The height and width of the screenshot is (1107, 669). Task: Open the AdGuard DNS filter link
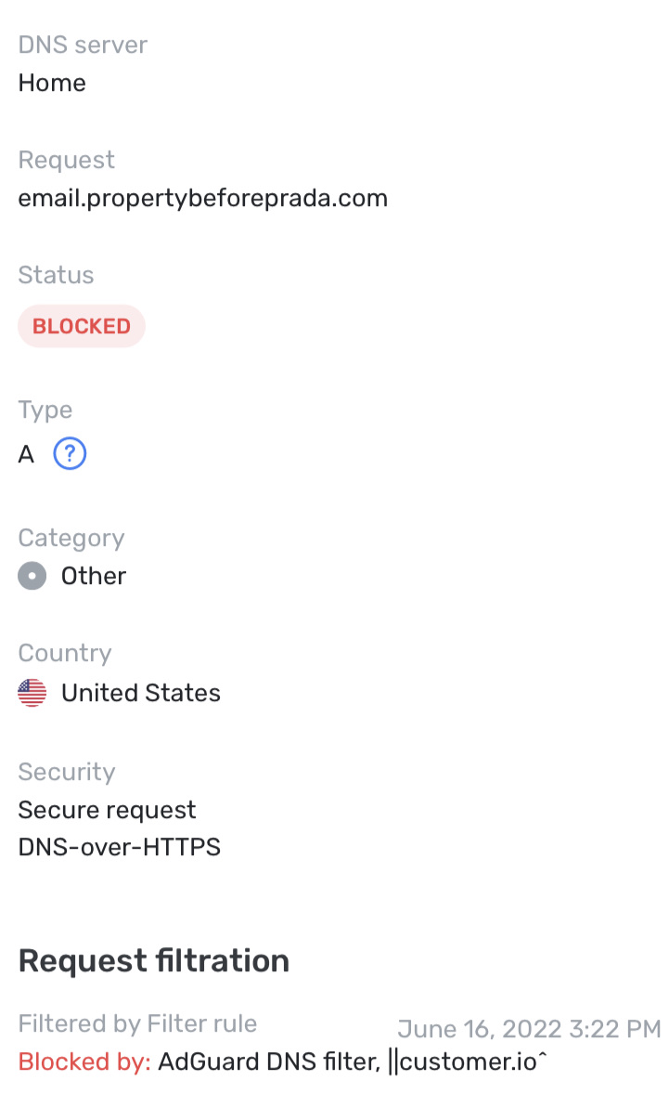click(269, 1061)
